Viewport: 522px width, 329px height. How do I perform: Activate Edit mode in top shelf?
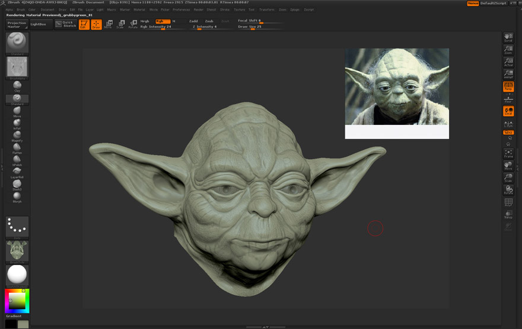click(84, 24)
